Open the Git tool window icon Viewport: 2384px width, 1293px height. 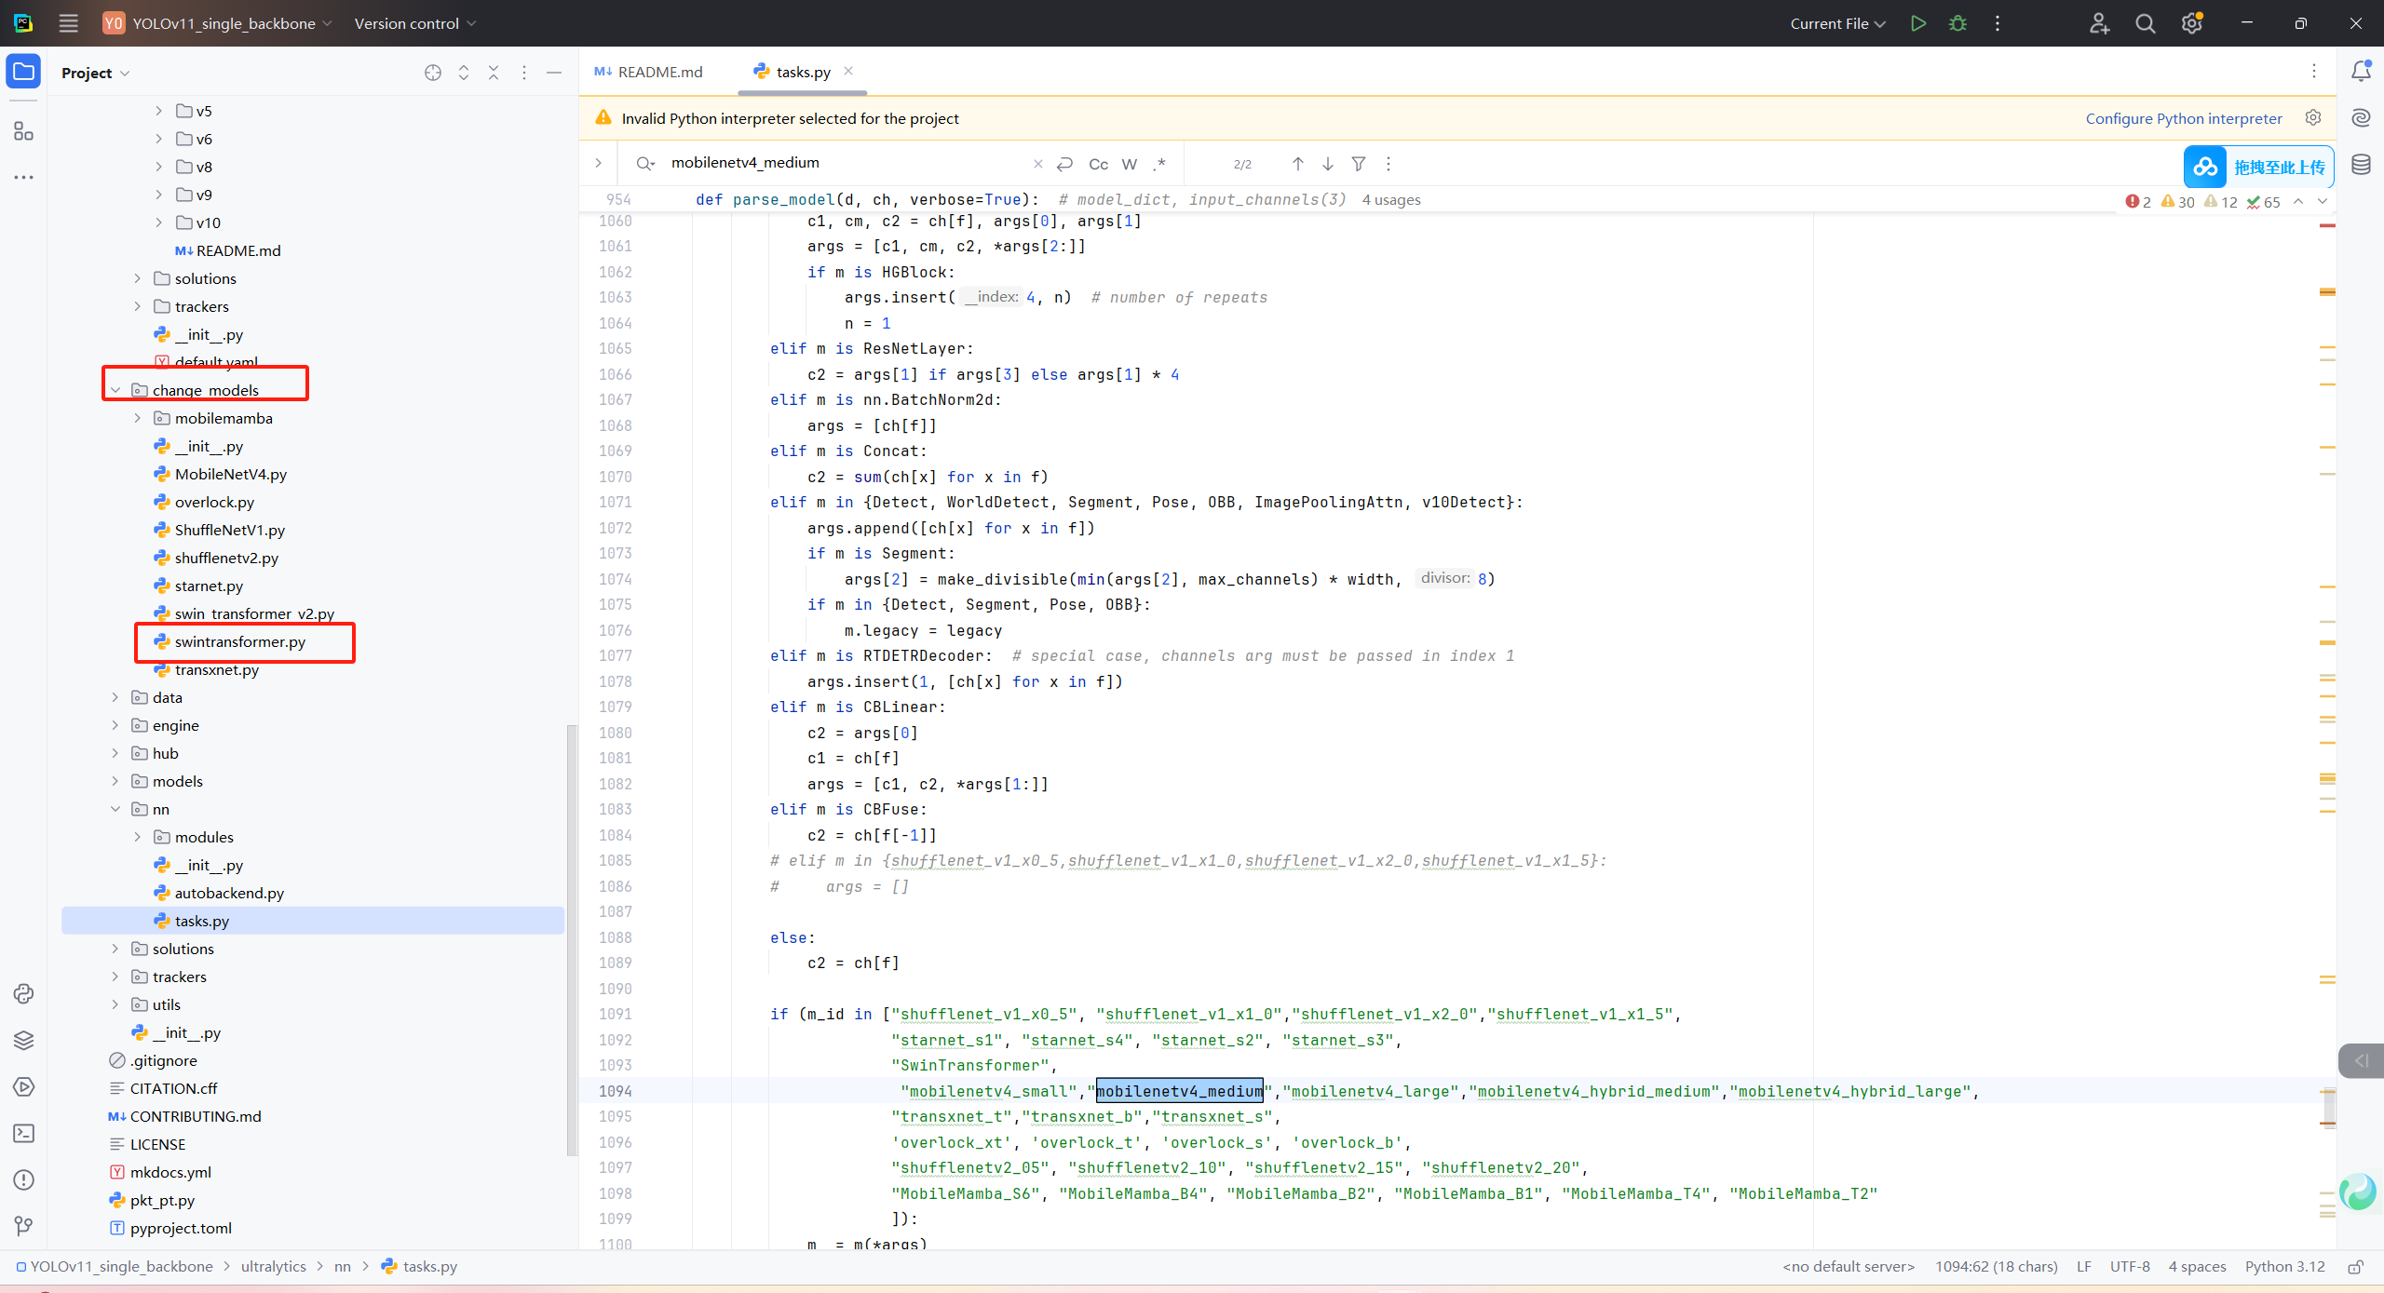23,1226
